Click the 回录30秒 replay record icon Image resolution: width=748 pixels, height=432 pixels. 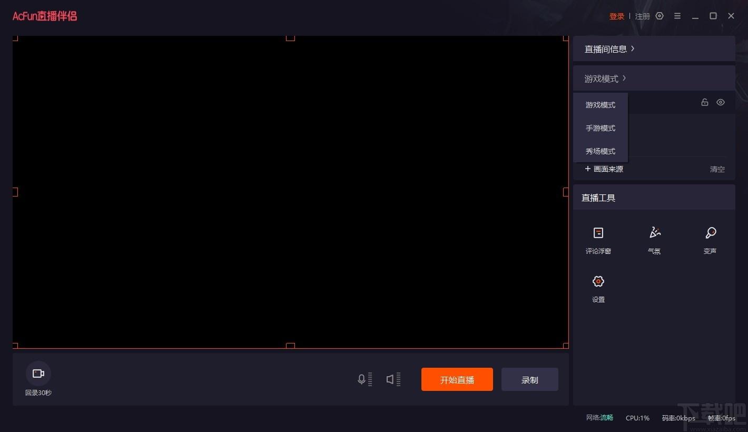click(x=38, y=374)
